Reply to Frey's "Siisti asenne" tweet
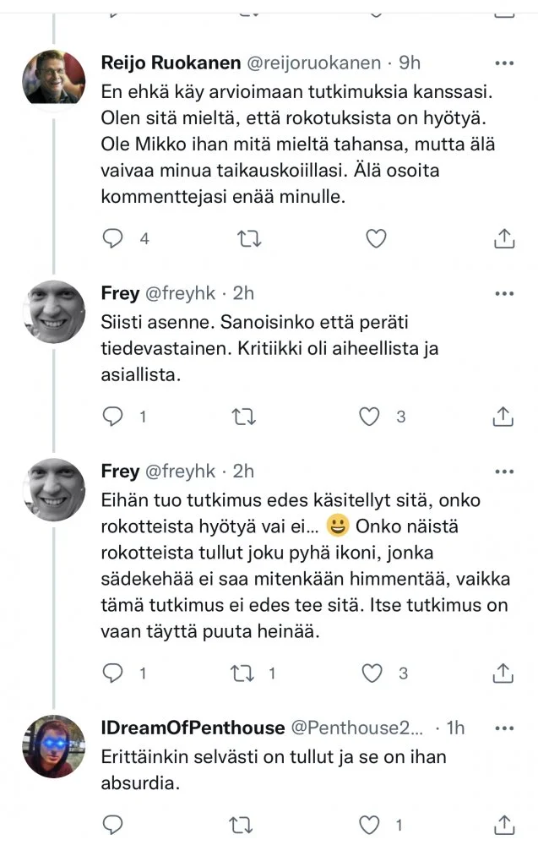Viewport: 538px width, 845px height. (x=113, y=416)
